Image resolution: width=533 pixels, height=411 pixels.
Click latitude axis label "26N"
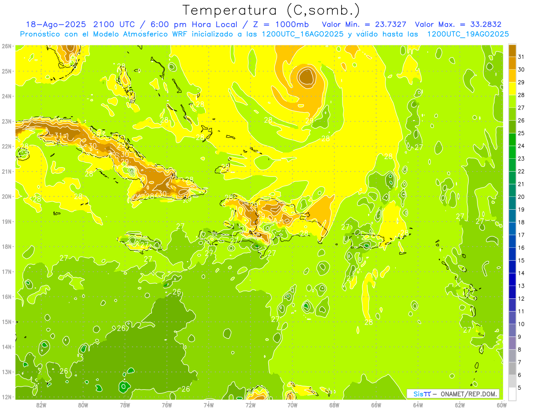(7, 46)
